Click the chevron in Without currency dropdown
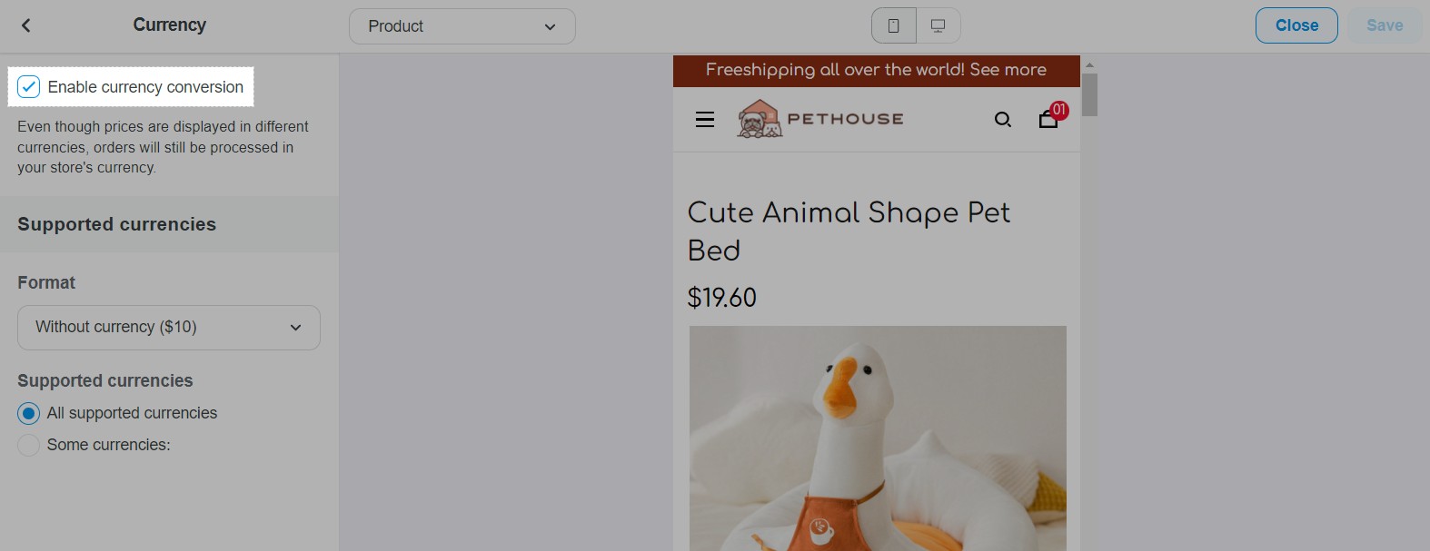This screenshot has height=551, width=1430. pyautogui.click(x=295, y=328)
